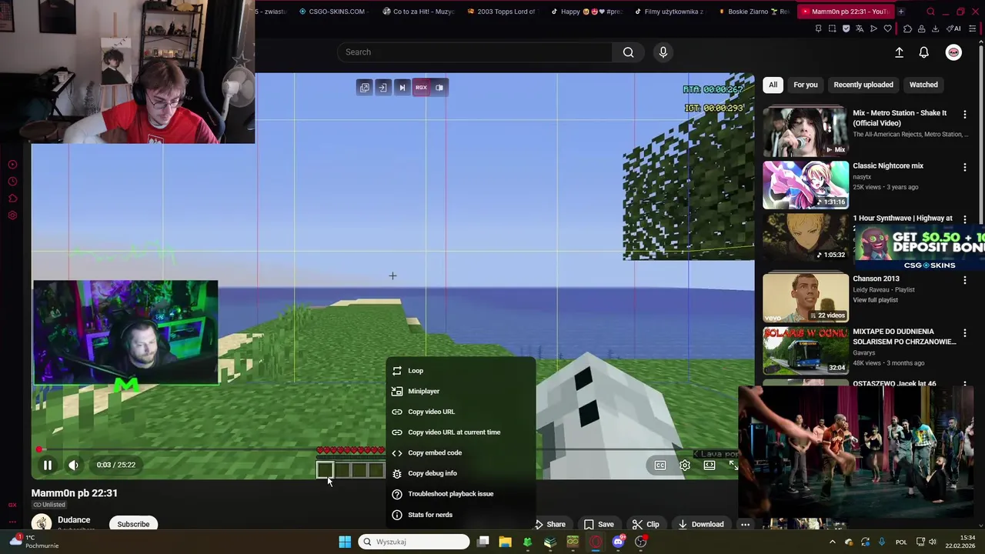Open Stats for nerds

pyautogui.click(x=461, y=515)
